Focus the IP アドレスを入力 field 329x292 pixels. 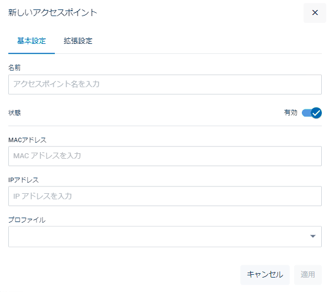click(x=165, y=196)
